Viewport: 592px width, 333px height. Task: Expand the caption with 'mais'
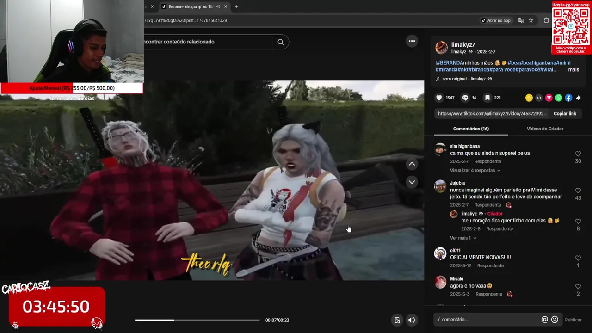(x=573, y=70)
